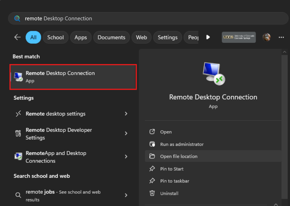The width and height of the screenshot is (290, 206).
Task: Choose Open file location
Action: 213,156
